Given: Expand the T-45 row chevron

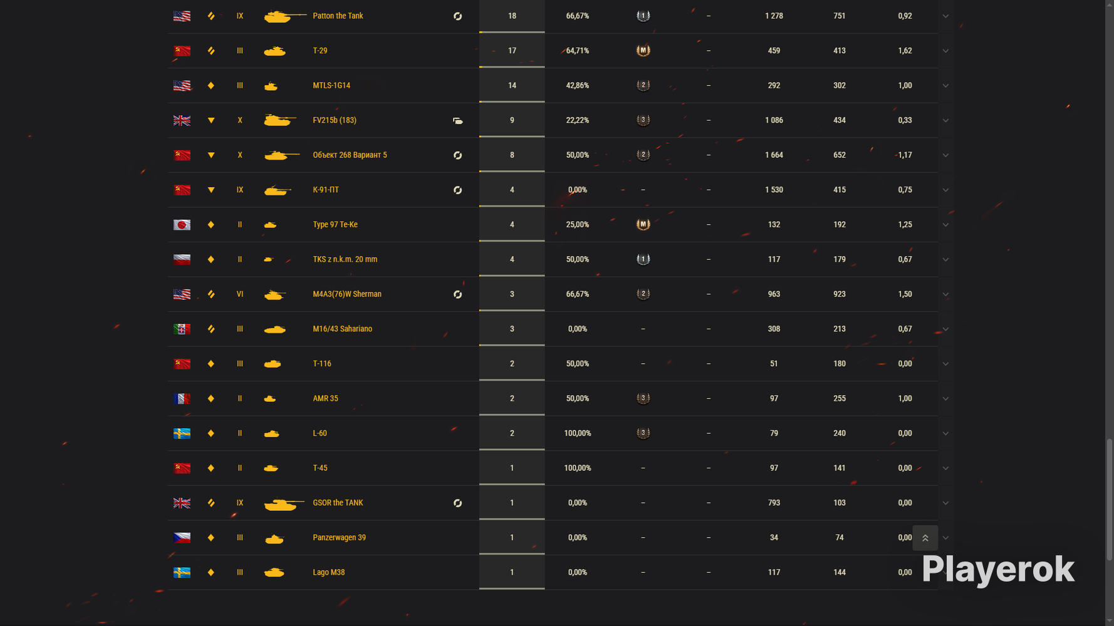Looking at the screenshot, I should [x=945, y=468].
